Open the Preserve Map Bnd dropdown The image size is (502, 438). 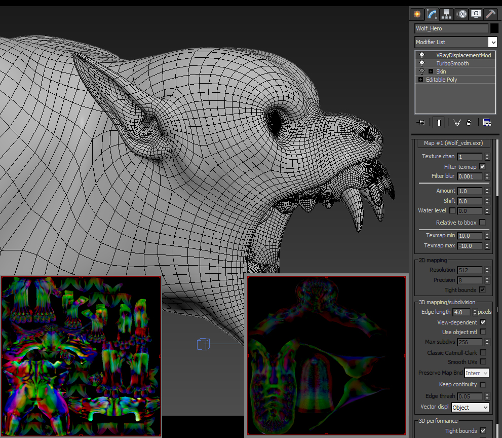pos(476,373)
